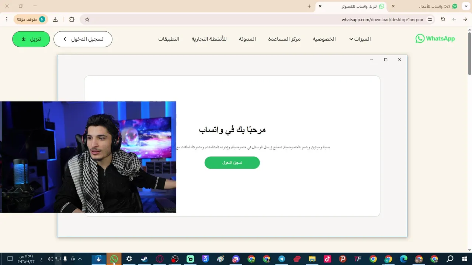Close the واتساب للأعمال tab
Screen dimensions: 472x265
click(393, 6)
